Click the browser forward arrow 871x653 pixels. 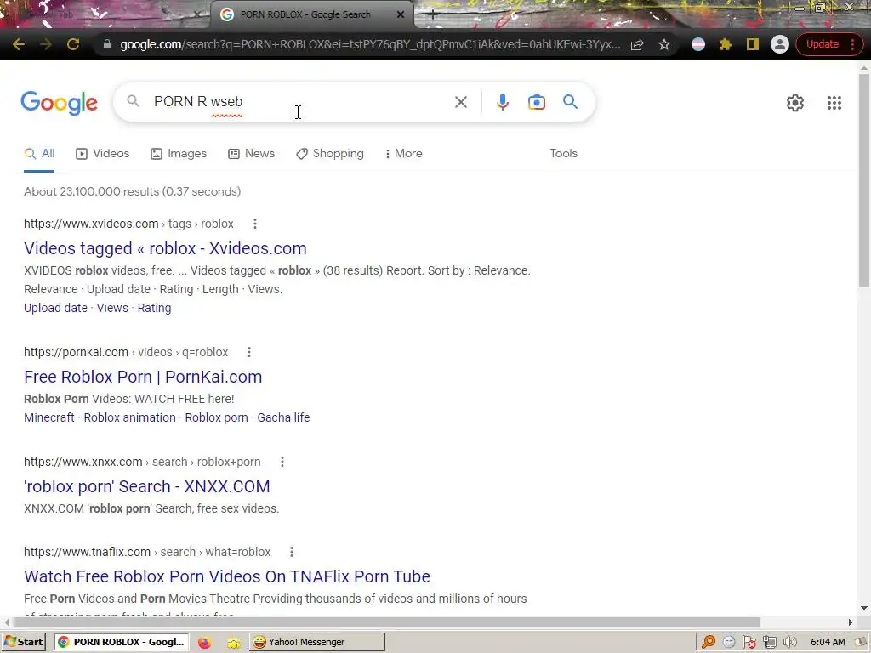coord(46,44)
